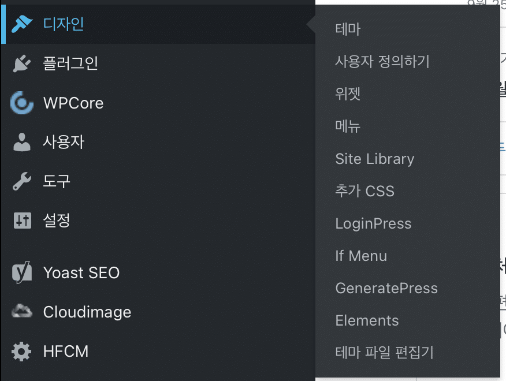Click the Yoast SEO logo icon

point(22,272)
